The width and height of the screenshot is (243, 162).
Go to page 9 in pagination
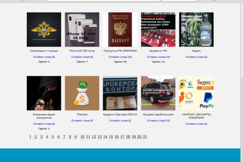tap(75, 137)
